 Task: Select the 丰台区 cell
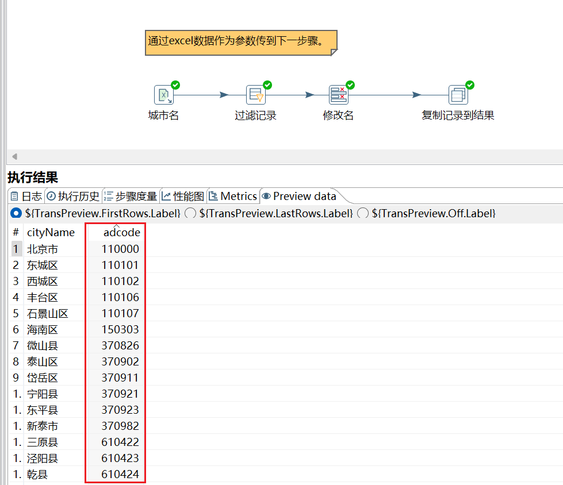pyautogui.click(x=43, y=298)
